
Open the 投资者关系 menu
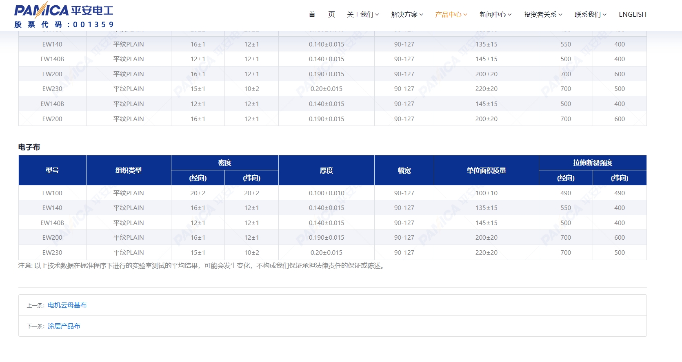(540, 14)
